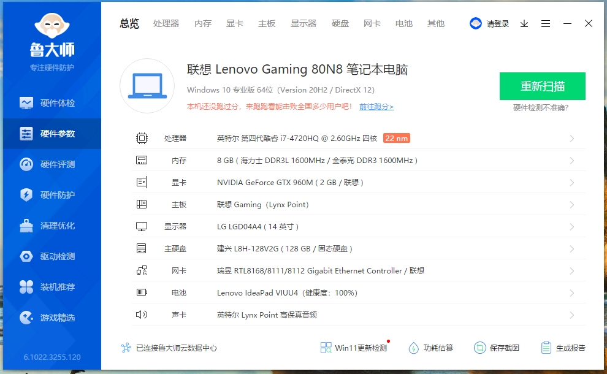Screen dimensions: 607x374
Task: Switch to the 电池 tab
Action: point(404,24)
